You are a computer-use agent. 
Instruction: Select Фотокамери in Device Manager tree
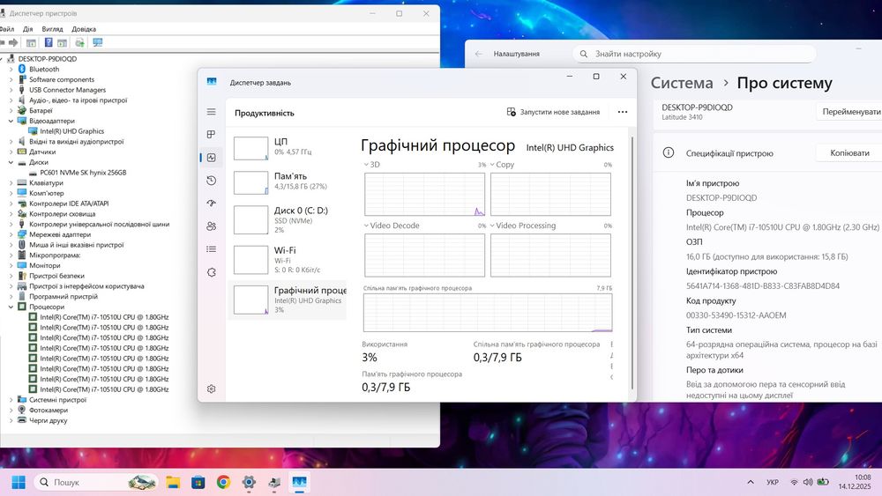coord(49,410)
